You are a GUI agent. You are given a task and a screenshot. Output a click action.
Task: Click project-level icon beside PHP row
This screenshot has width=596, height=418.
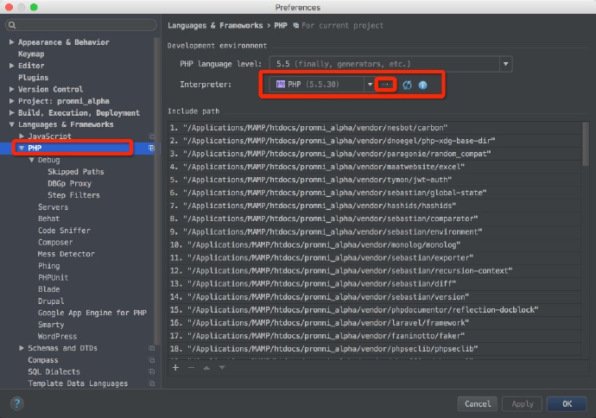pos(151,149)
